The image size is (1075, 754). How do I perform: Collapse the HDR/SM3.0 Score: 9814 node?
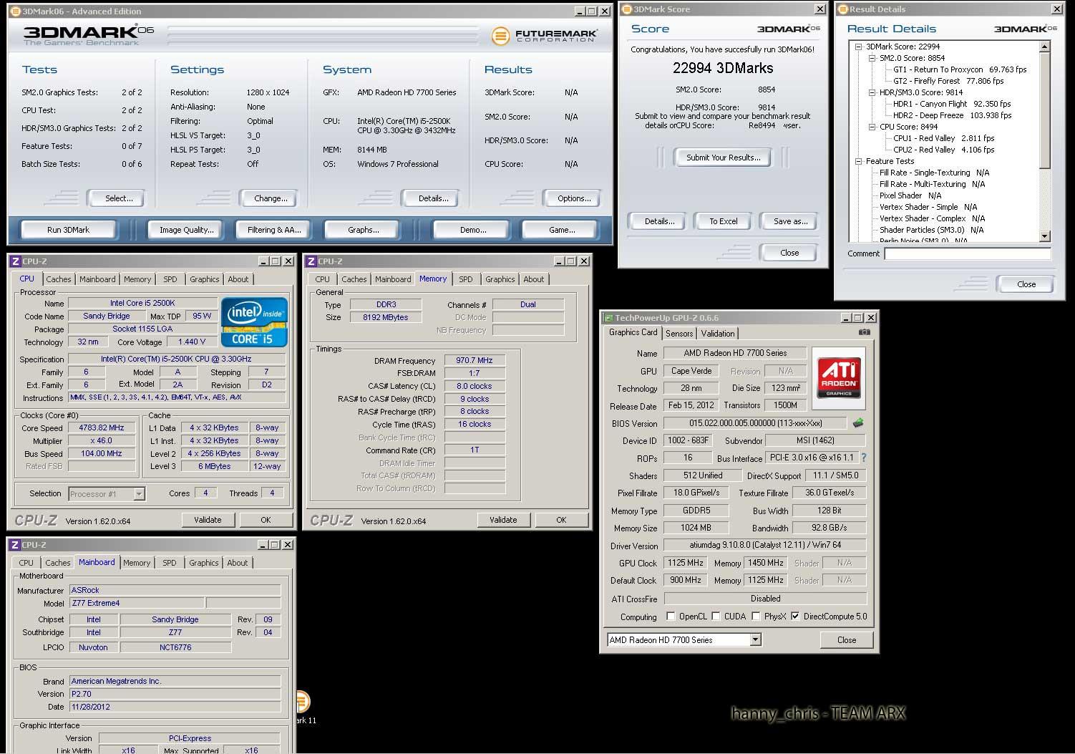point(872,92)
